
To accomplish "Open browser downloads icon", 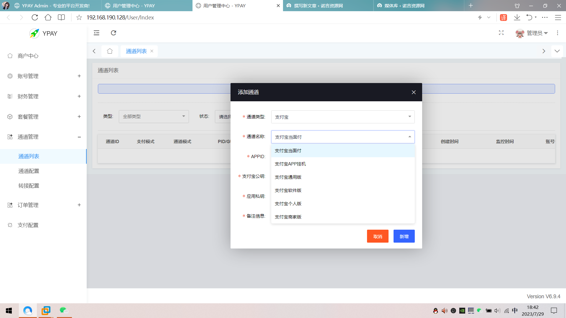I will [x=517, y=17].
